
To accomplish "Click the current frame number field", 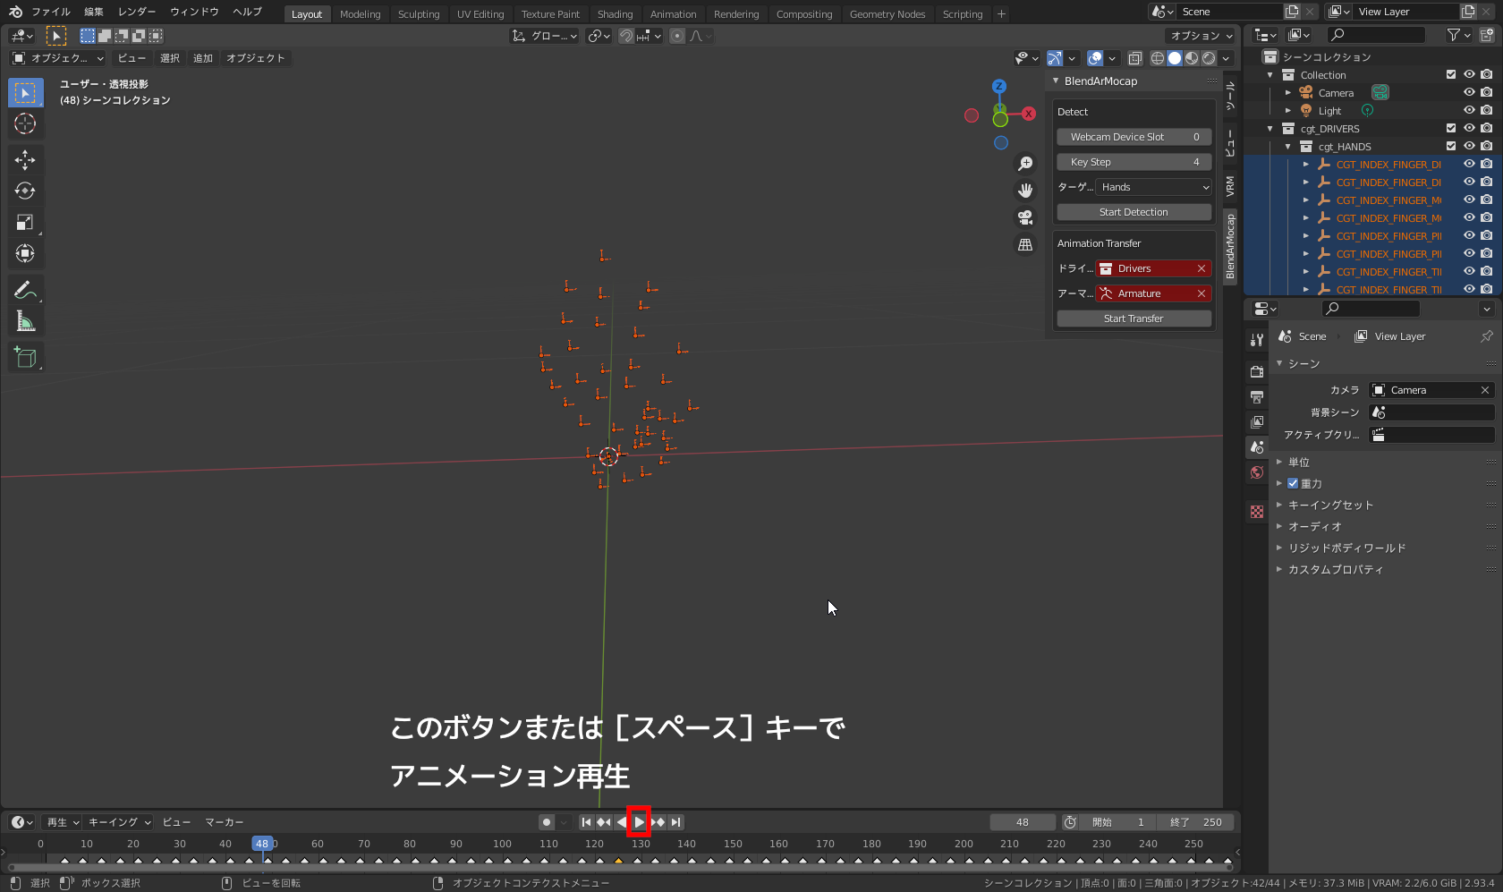I will (1023, 822).
